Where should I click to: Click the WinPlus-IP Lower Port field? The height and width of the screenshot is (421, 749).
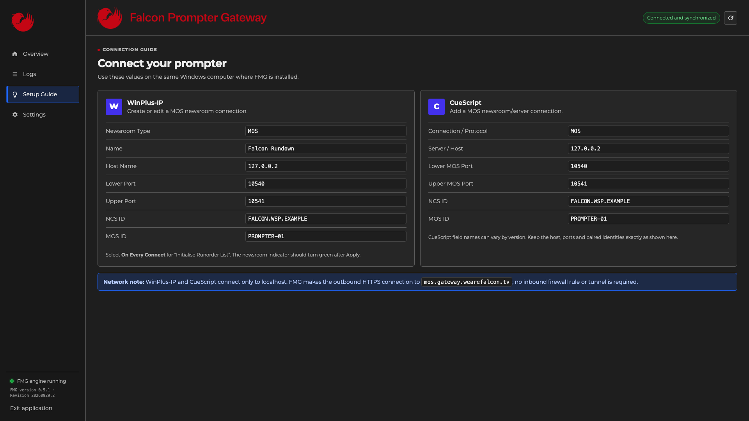tap(326, 184)
